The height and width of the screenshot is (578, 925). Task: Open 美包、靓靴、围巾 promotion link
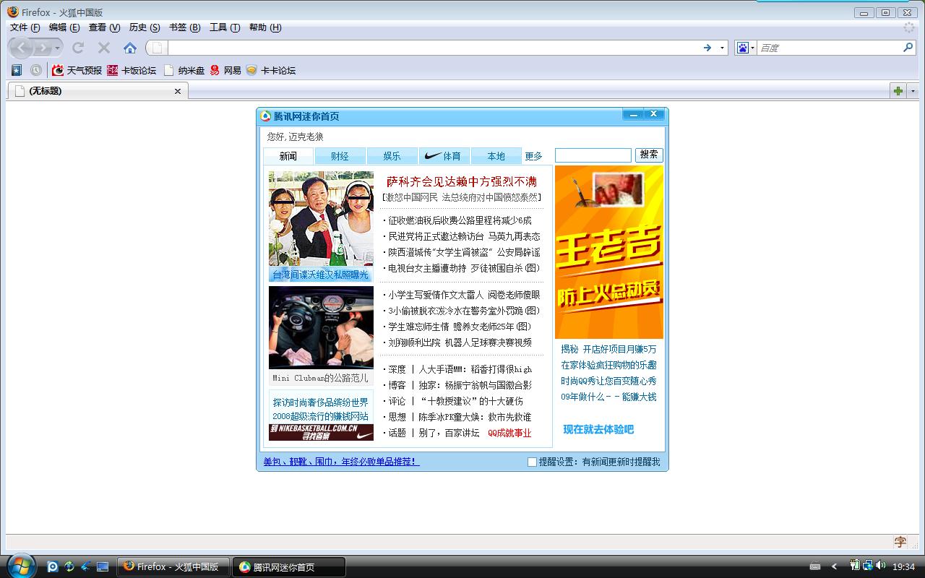coord(341,462)
